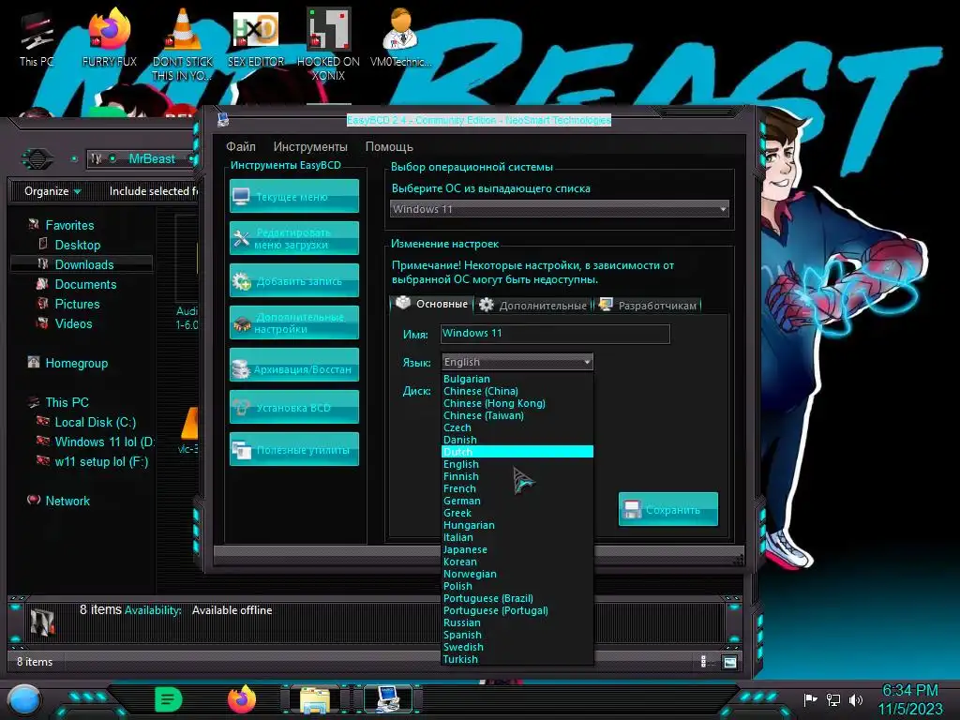
Task: Switch to the Основные tab
Action: pyautogui.click(x=432, y=304)
